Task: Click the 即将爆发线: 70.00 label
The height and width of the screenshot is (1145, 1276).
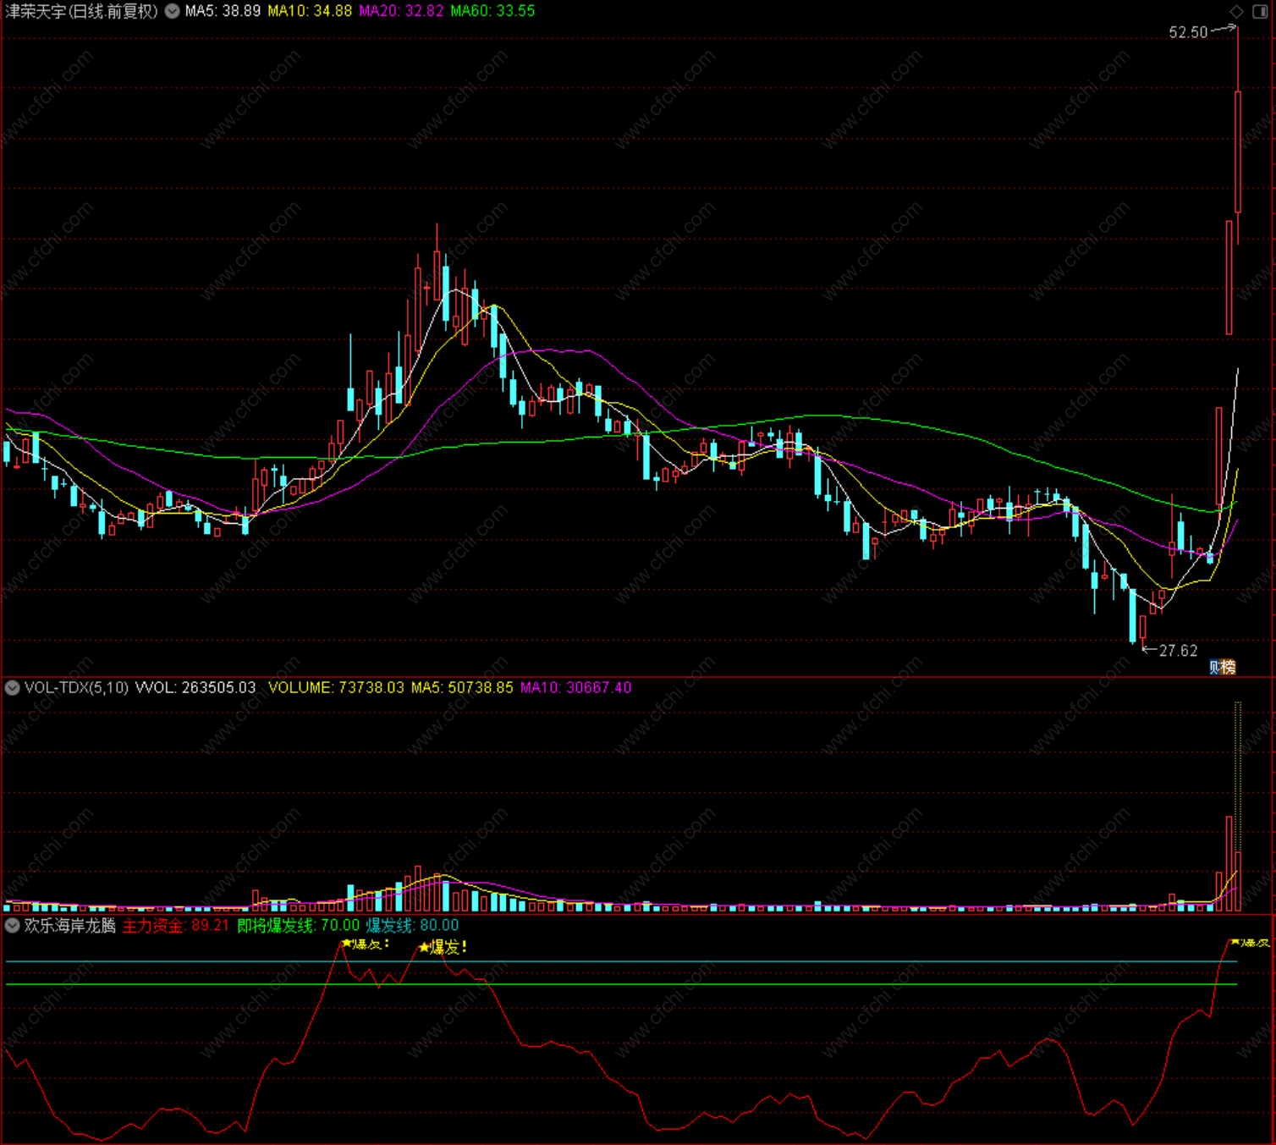Action: click(298, 926)
